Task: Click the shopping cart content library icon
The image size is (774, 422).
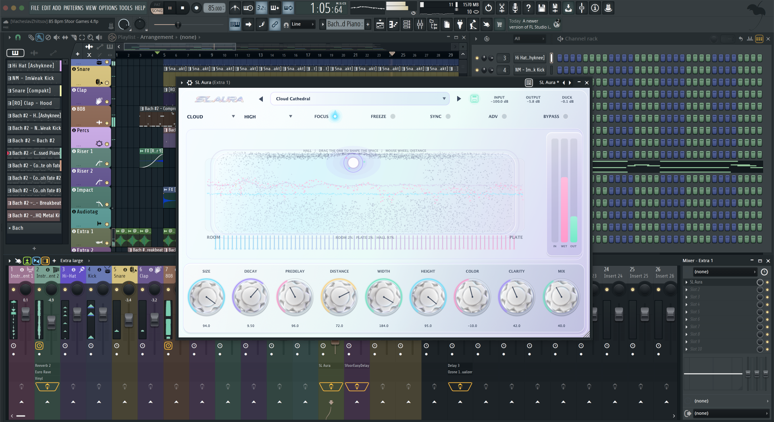Action: coord(499,25)
